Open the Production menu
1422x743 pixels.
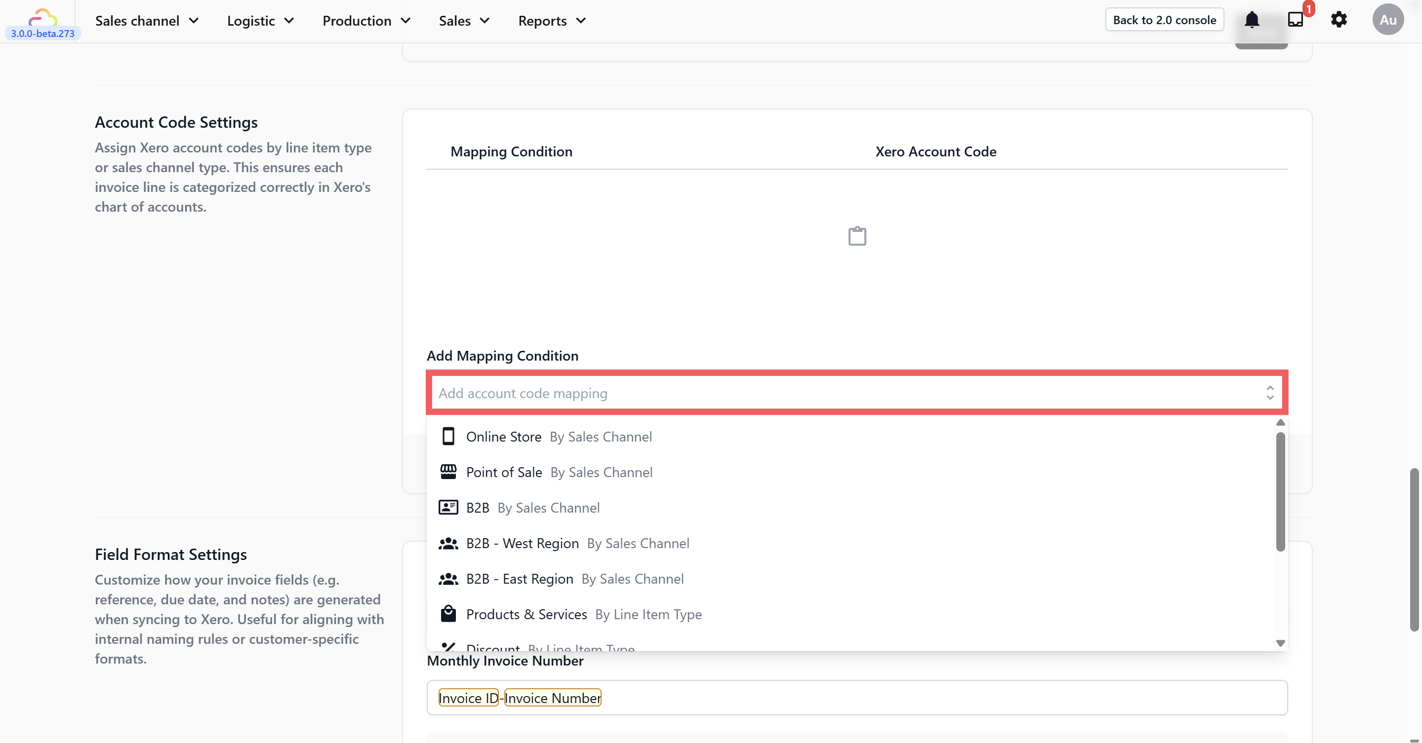[366, 21]
